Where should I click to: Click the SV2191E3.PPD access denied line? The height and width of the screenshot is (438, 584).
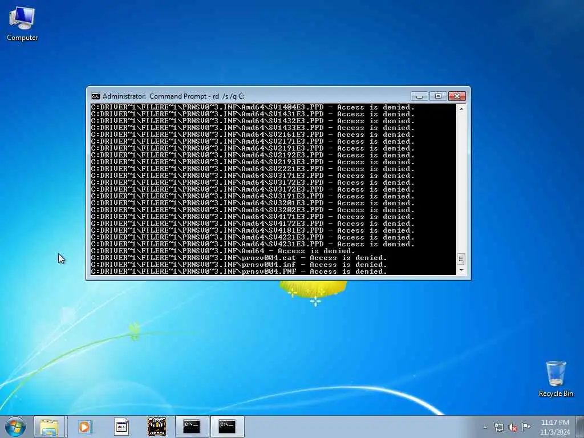pos(253,148)
